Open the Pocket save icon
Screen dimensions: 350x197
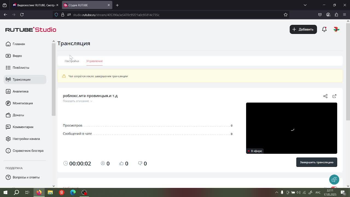[320, 15]
